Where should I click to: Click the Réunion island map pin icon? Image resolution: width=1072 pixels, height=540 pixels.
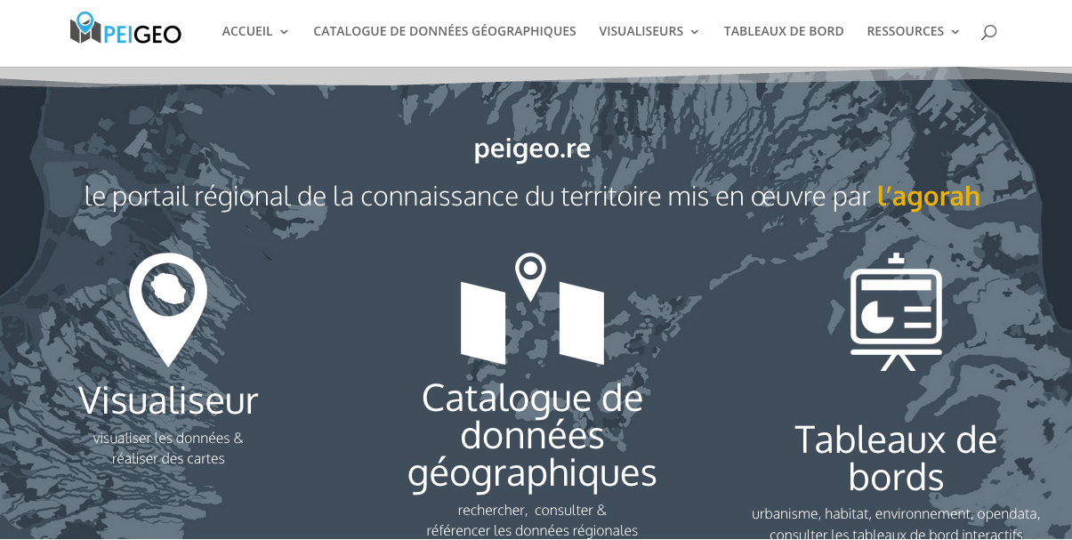167,307
